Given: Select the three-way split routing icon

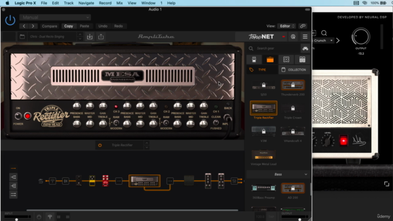Looking at the screenshot, I should (14, 185).
